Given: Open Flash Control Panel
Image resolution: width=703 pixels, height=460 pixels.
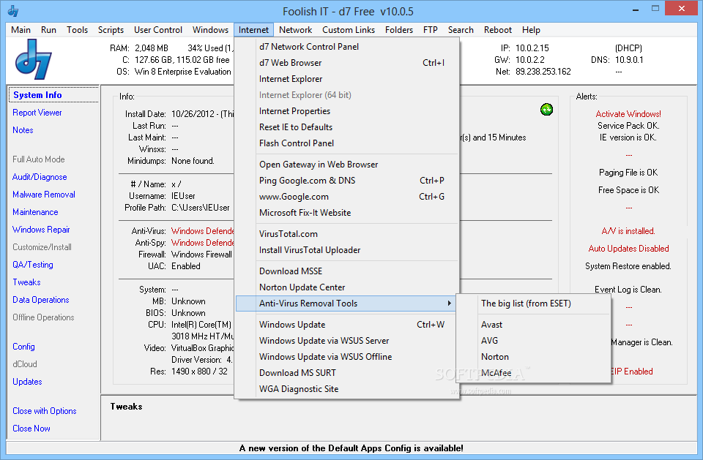Looking at the screenshot, I should (x=347, y=143).
